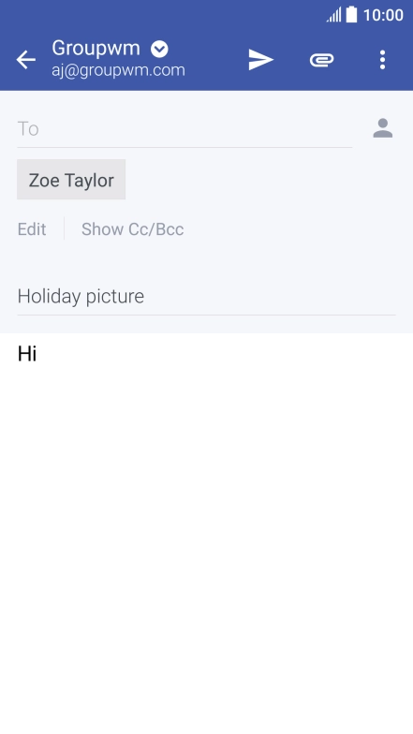Tap the 10:00 clock in status bar
Screen dimensions: 413x734
tap(383, 15)
